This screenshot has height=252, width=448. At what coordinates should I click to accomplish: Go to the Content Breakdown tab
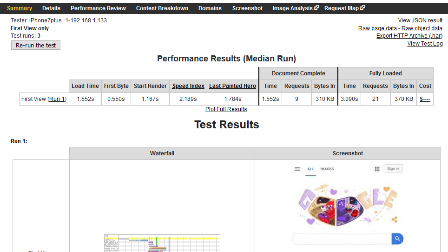162,8
